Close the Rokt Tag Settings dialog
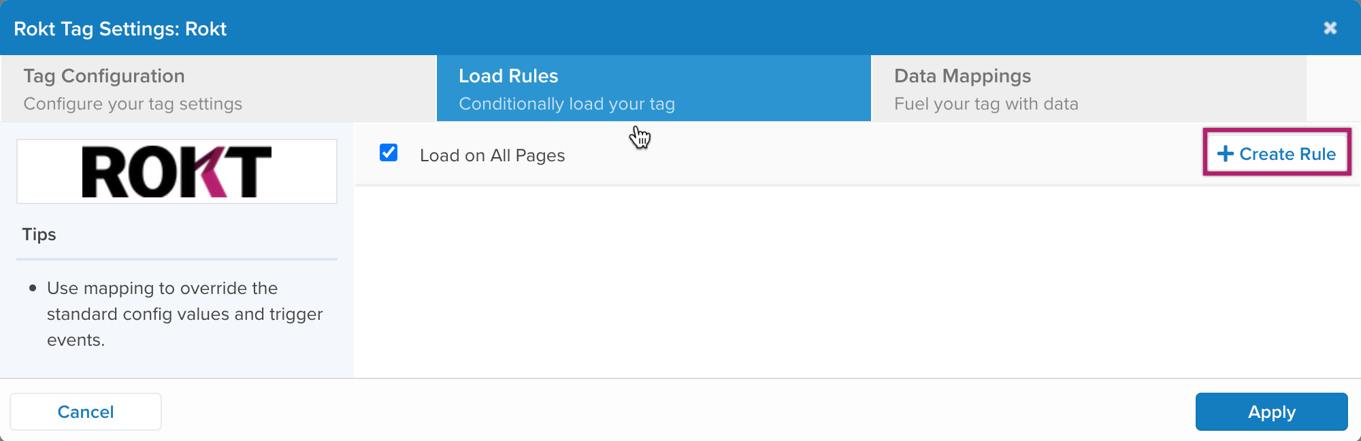The height and width of the screenshot is (441, 1361). [1330, 28]
